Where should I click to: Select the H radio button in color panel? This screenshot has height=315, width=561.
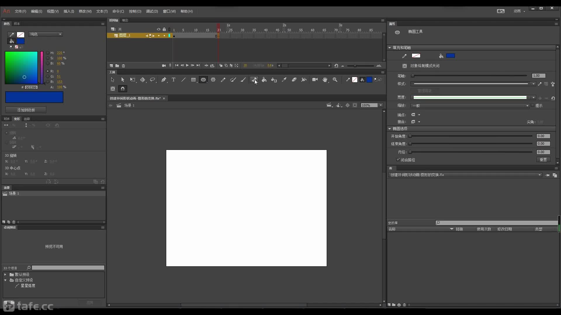(48, 53)
